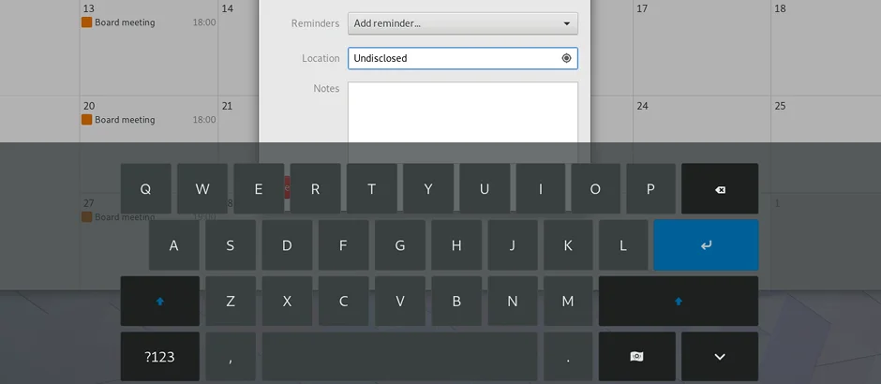This screenshot has width=881, height=384.
Task: Click the Location text field
Action: (455, 58)
